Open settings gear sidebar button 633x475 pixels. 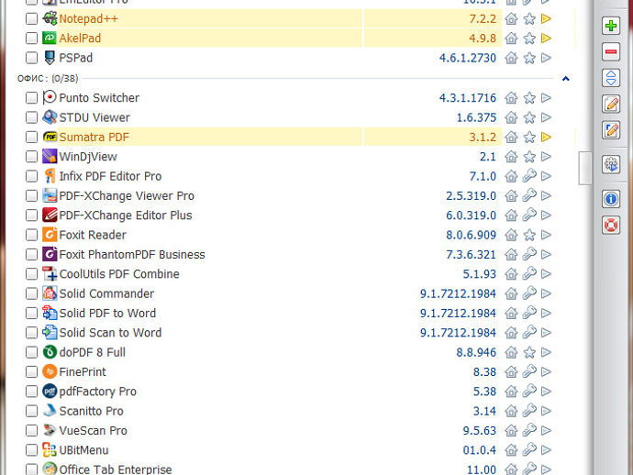[611, 164]
